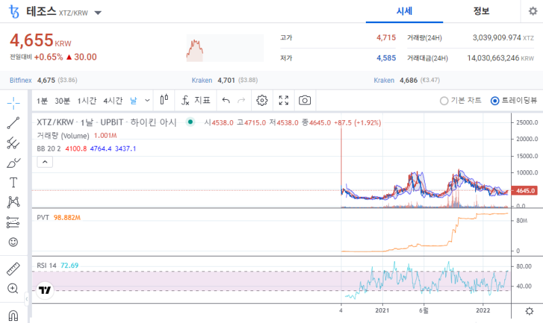Click the 4,655 KRW current price
The width and height of the screenshot is (543, 323).
(40, 41)
